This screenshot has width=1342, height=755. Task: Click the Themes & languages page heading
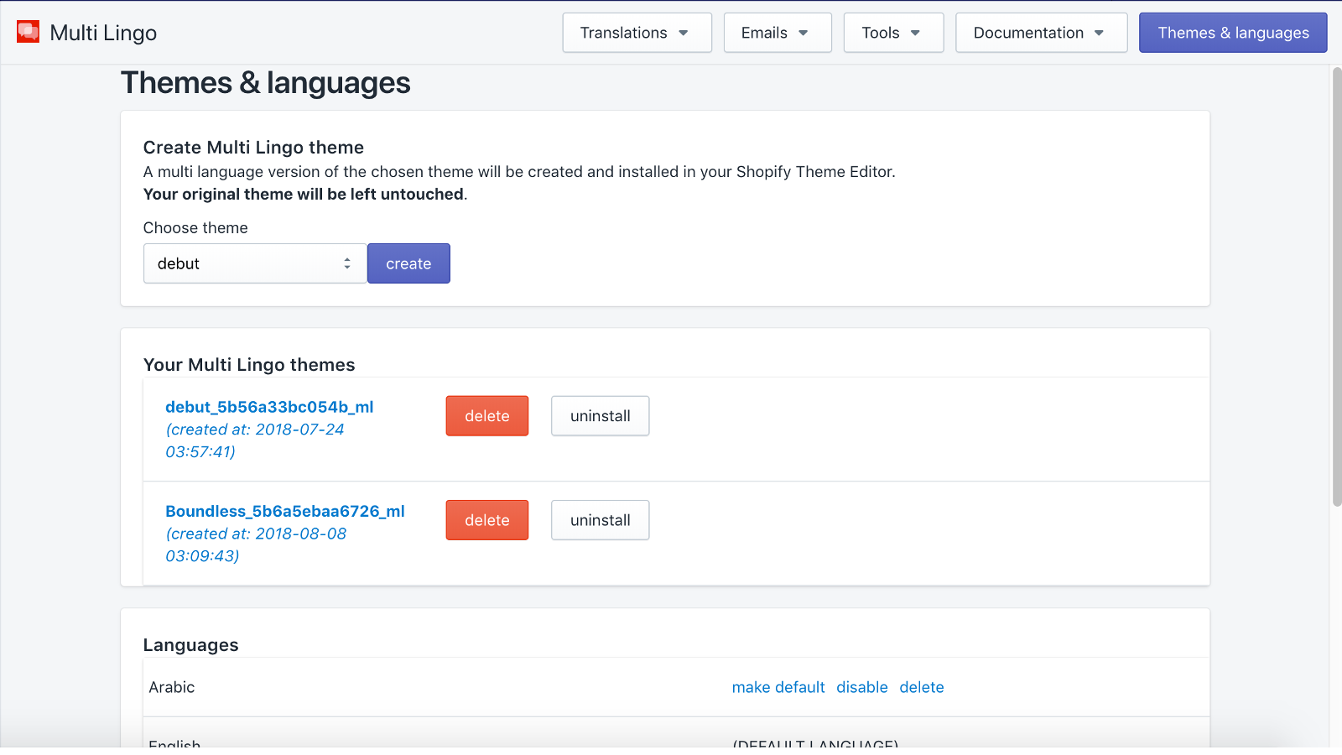click(266, 82)
